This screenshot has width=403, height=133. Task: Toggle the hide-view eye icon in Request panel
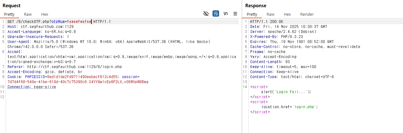point(206,13)
